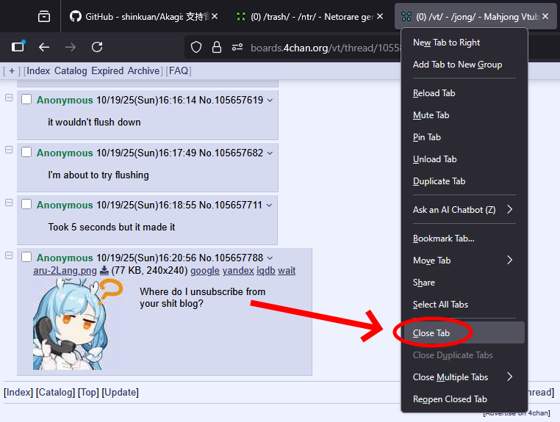The image size is (560, 422).
Task: Choose Share in tab context menu
Action: pos(464,283)
